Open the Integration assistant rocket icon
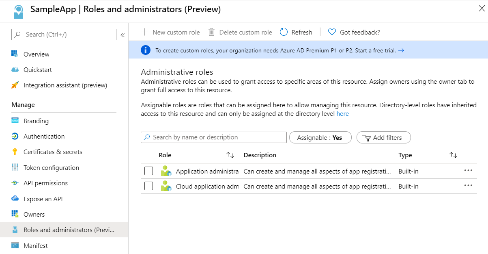The width and height of the screenshot is (488, 254). coord(15,85)
